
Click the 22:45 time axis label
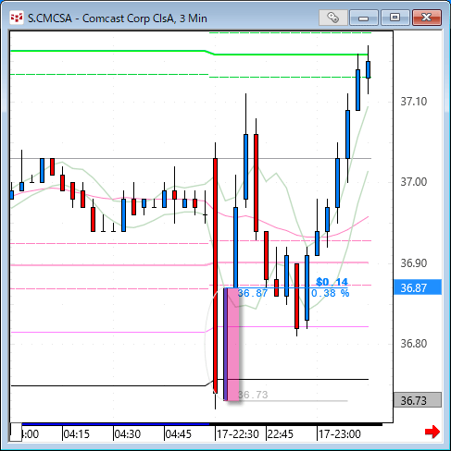click(x=280, y=434)
